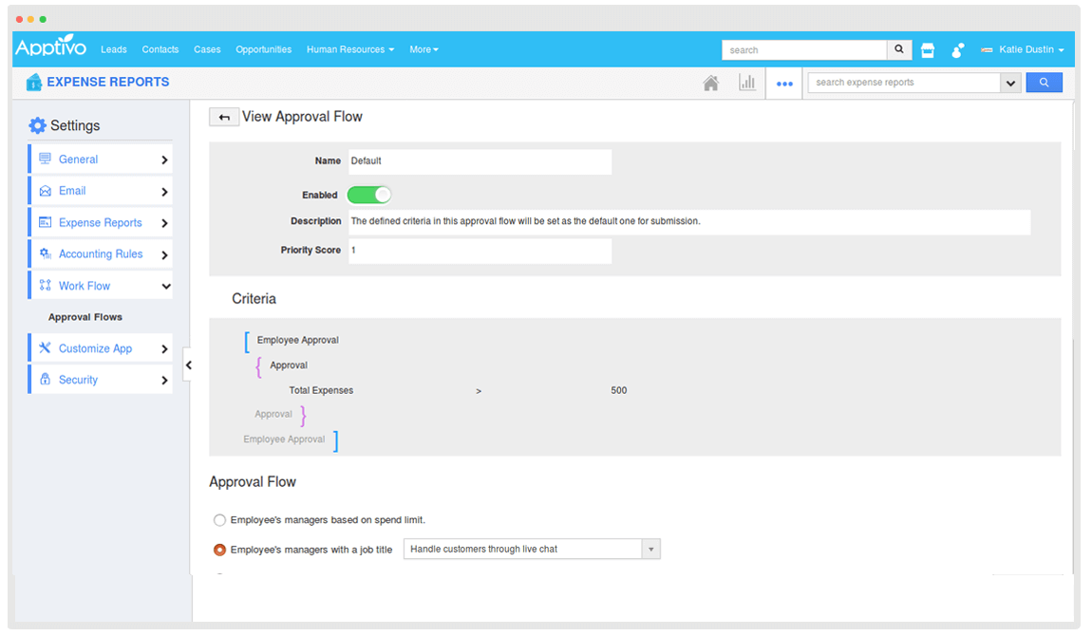Image resolution: width=1092 pixels, height=636 pixels.
Task: Collapse the settings sidebar with arrow handle
Action: pos(188,365)
